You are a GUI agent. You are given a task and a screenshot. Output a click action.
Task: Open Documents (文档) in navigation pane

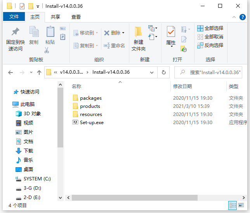coord(24,142)
